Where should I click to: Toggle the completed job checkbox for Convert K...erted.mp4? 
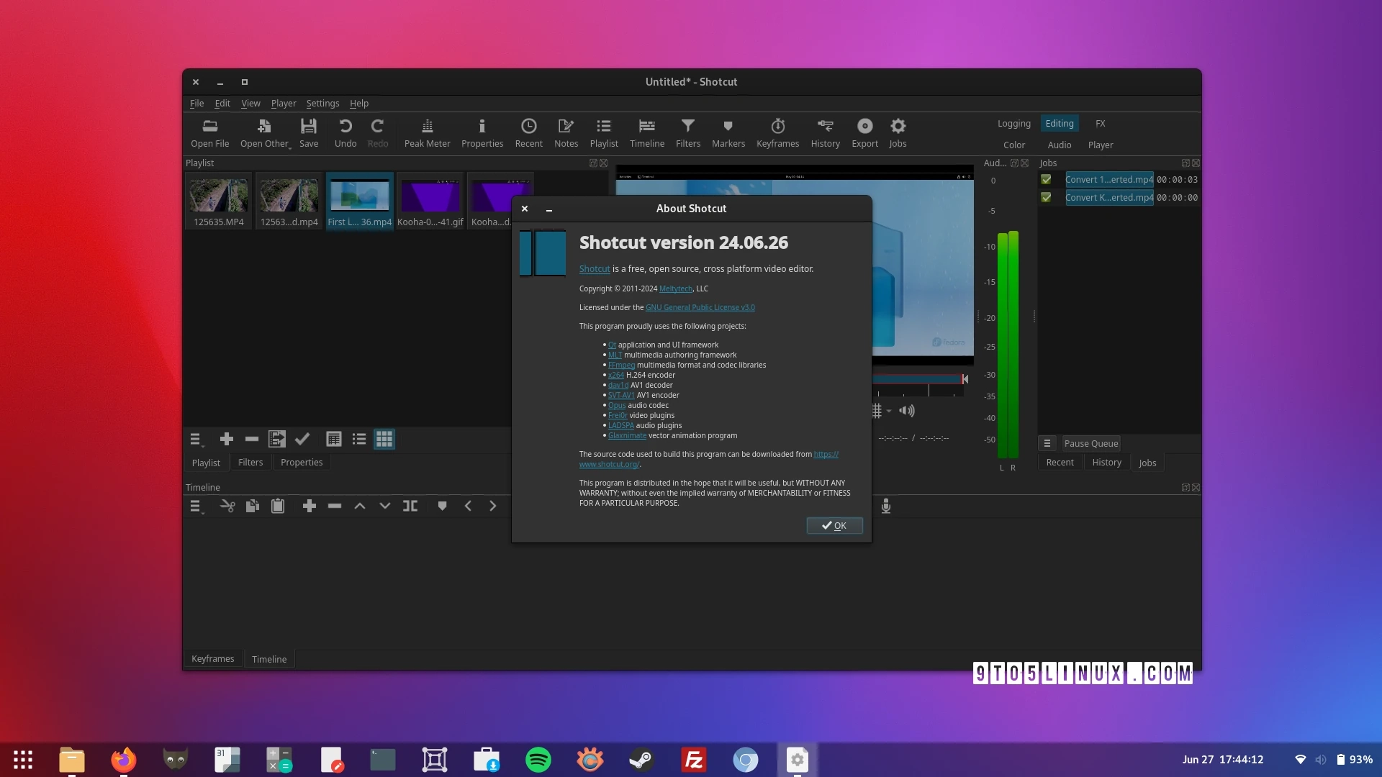1046,197
